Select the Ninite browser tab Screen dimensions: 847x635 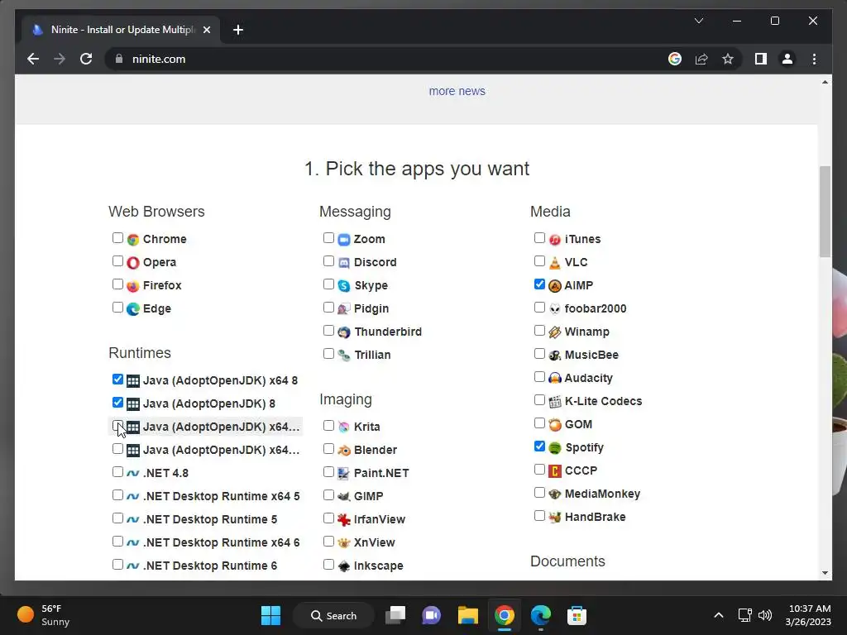121,30
